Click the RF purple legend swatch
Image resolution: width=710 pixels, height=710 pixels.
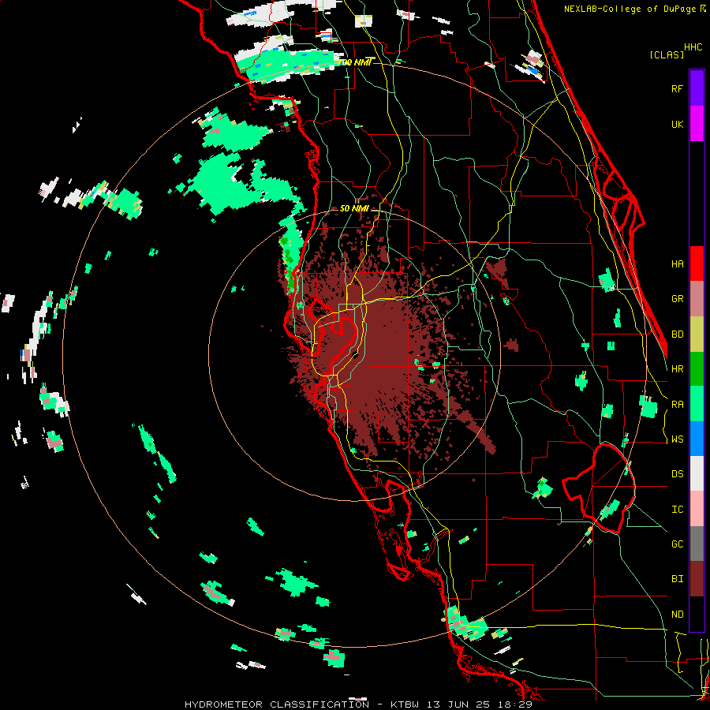click(x=697, y=88)
